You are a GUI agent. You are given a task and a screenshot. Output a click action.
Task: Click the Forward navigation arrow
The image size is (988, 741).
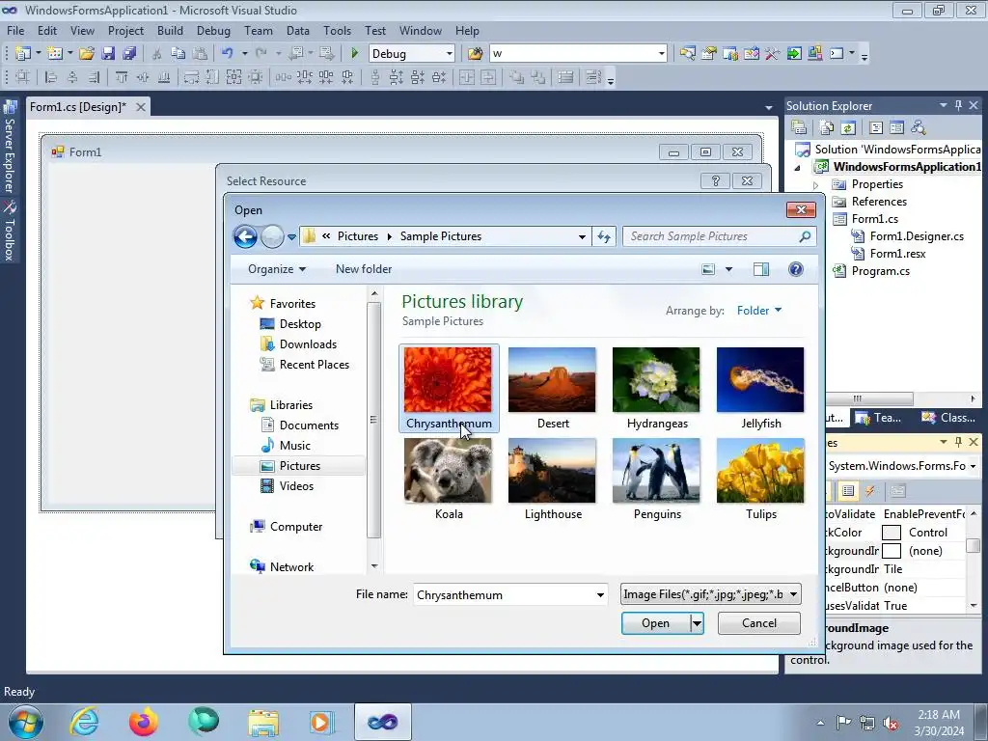[272, 237]
